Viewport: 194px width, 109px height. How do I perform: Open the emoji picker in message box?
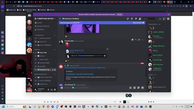(x=142, y=88)
